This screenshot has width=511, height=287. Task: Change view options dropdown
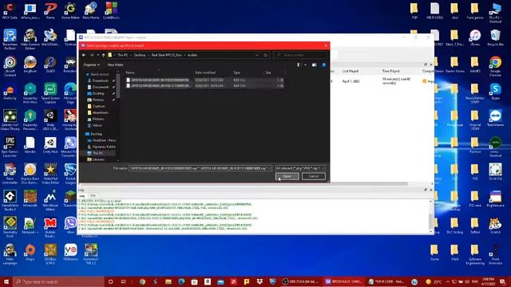305,65
